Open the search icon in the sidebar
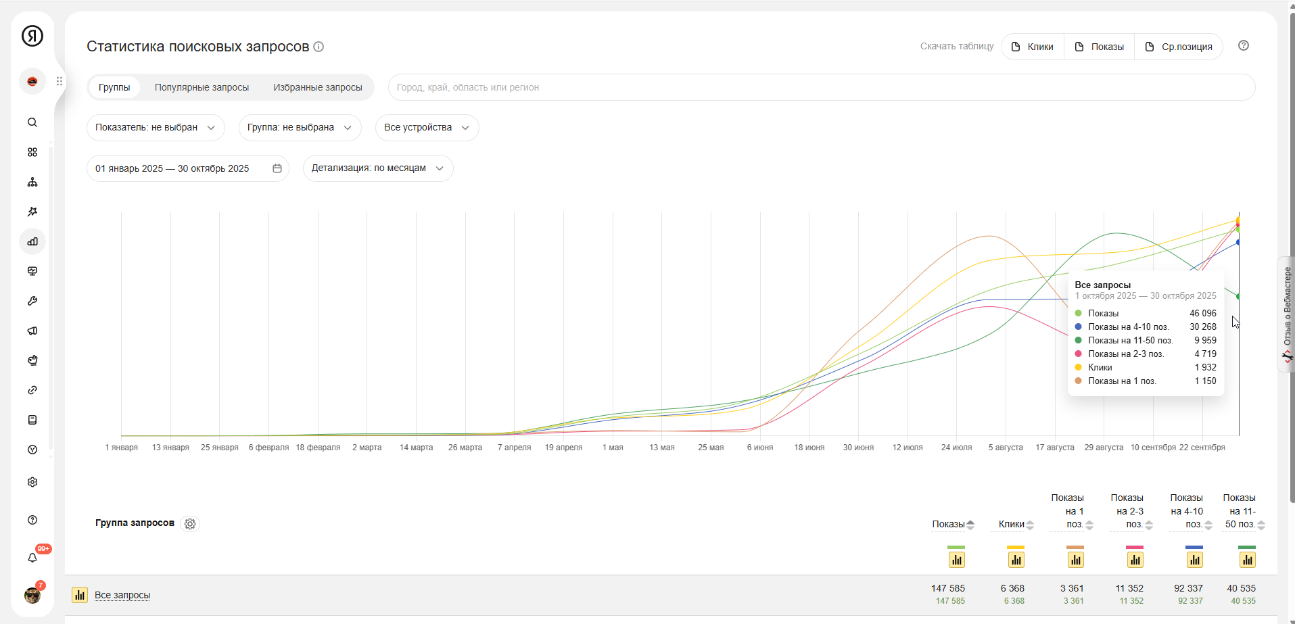Image resolution: width=1295 pixels, height=624 pixels. [32, 122]
